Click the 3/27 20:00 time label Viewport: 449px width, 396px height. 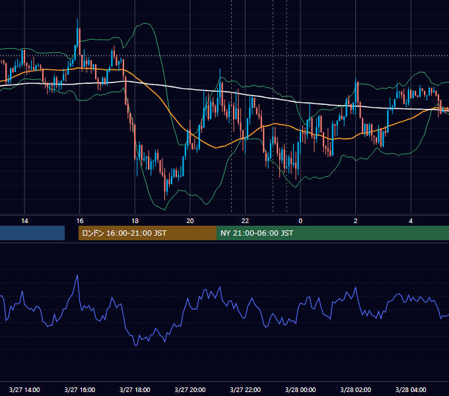point(190,389)
